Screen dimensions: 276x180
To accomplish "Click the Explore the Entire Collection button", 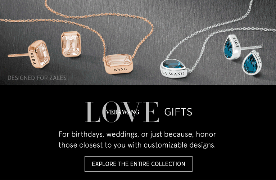I will pos(138,164).
